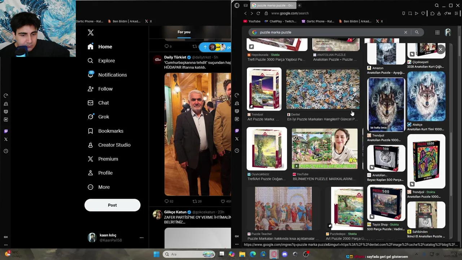The image size is (462, 260).
Task: Click the pinboard pin icon in the toolbar
Action: 404,13
